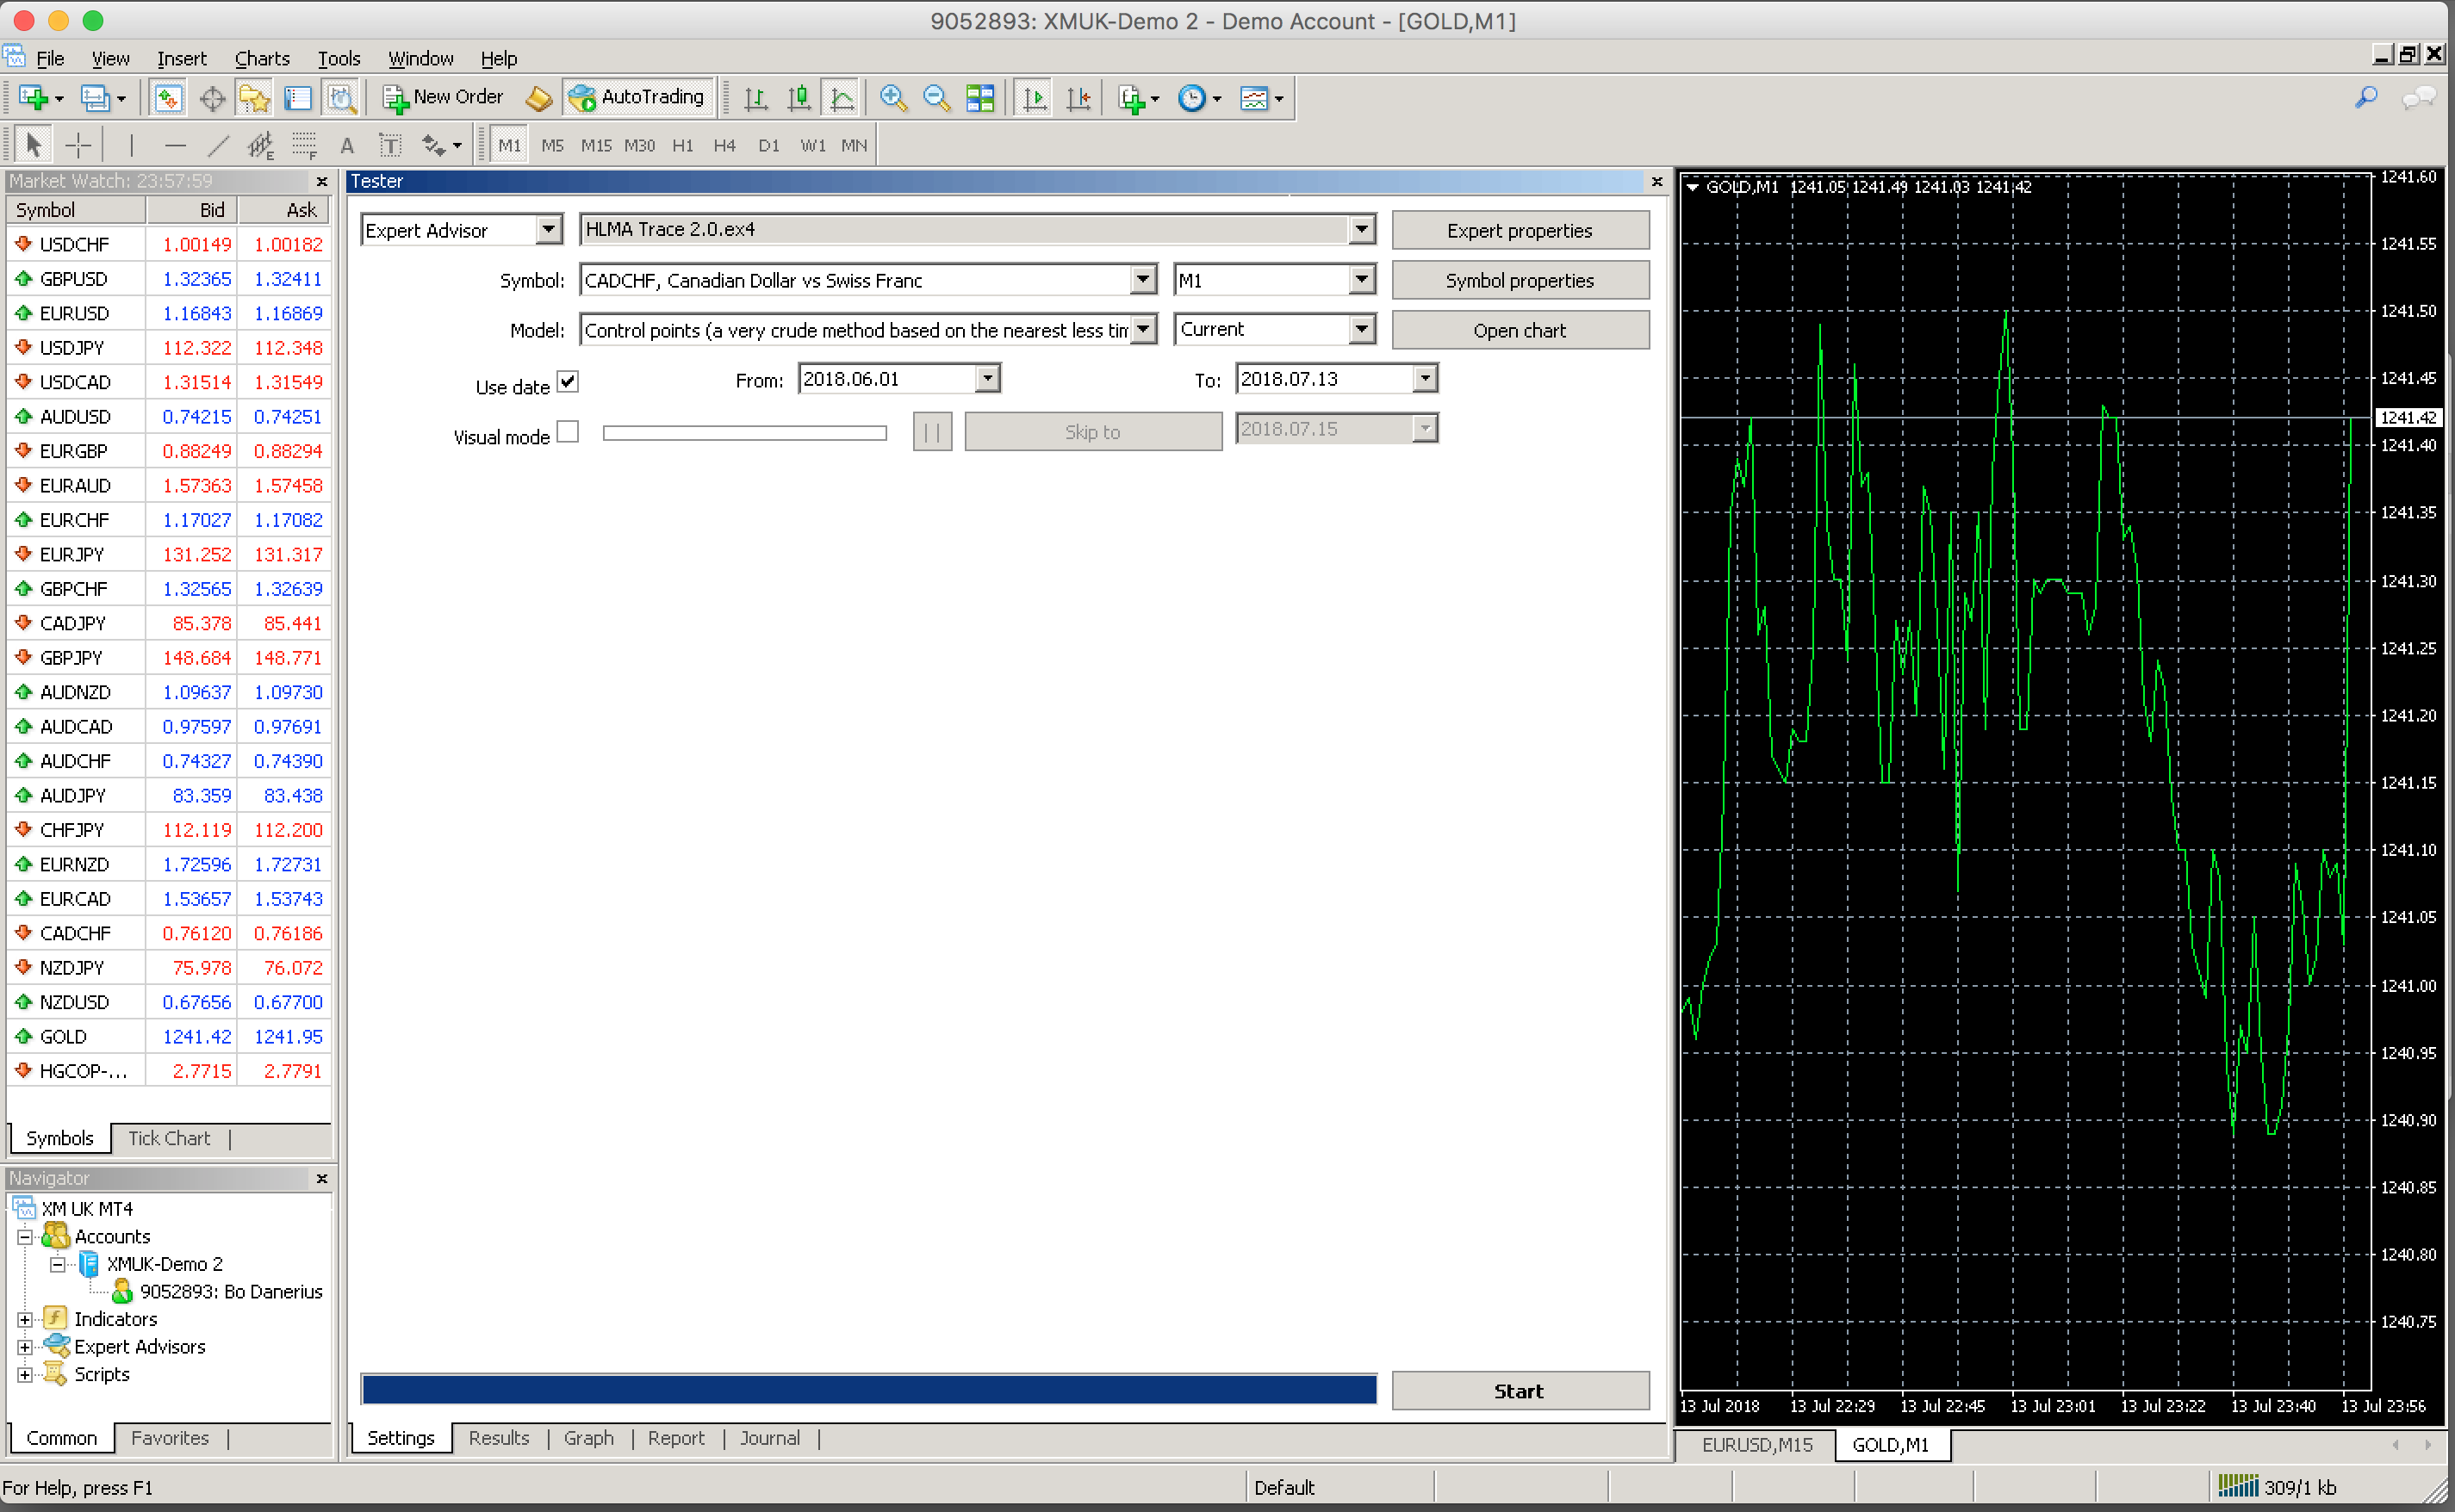
Task: Enable the Visual mode checkbox
Action: pyautogui.click(x=567, y=431)
